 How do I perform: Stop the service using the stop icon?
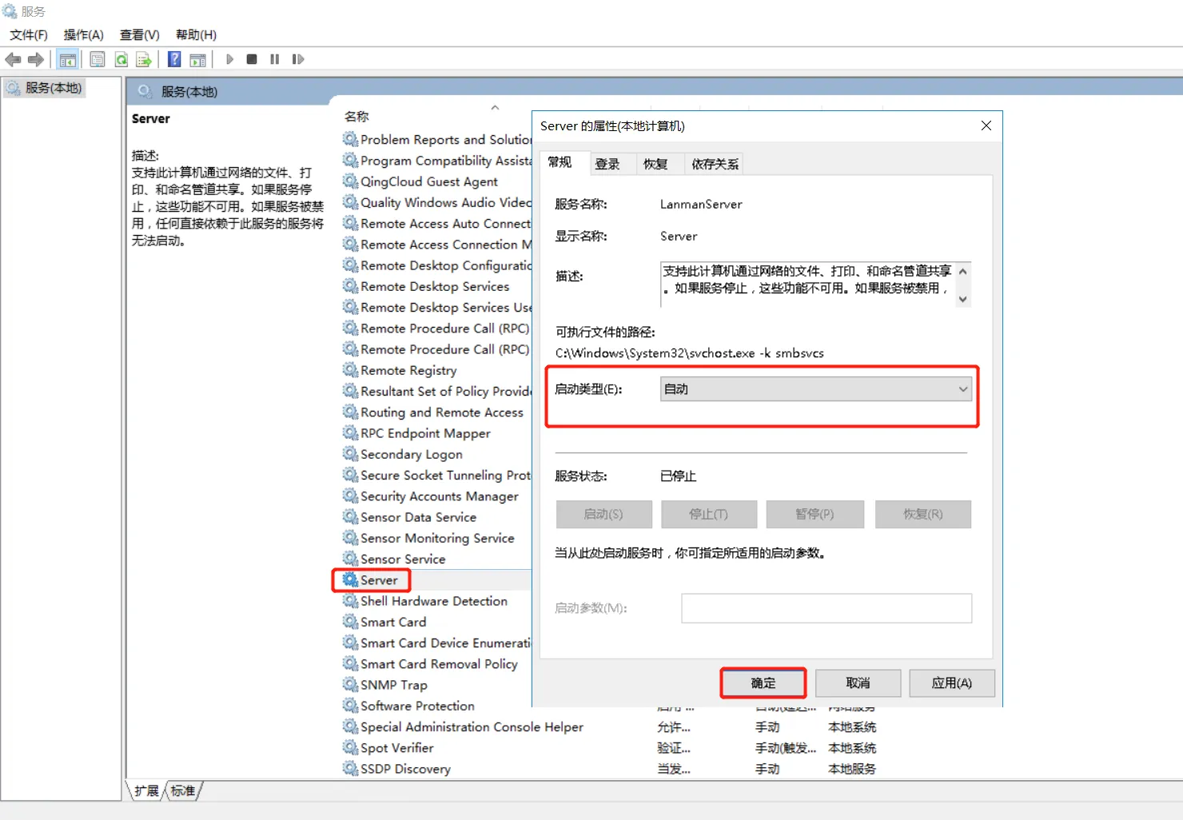251,58
